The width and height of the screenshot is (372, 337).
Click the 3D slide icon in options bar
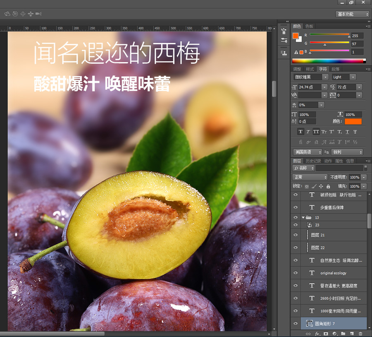31,14
